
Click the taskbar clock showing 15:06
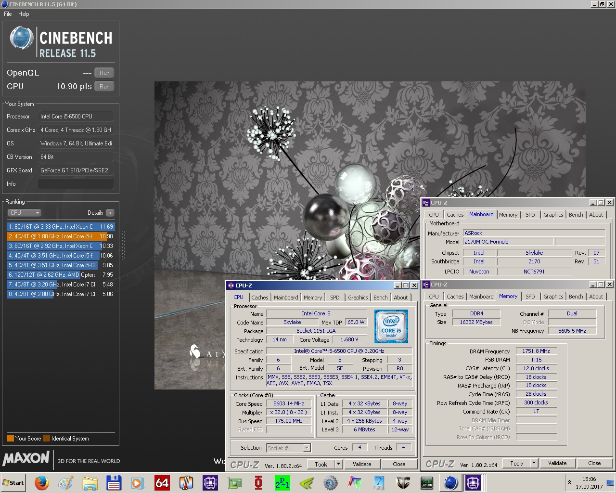click(589, 482)
